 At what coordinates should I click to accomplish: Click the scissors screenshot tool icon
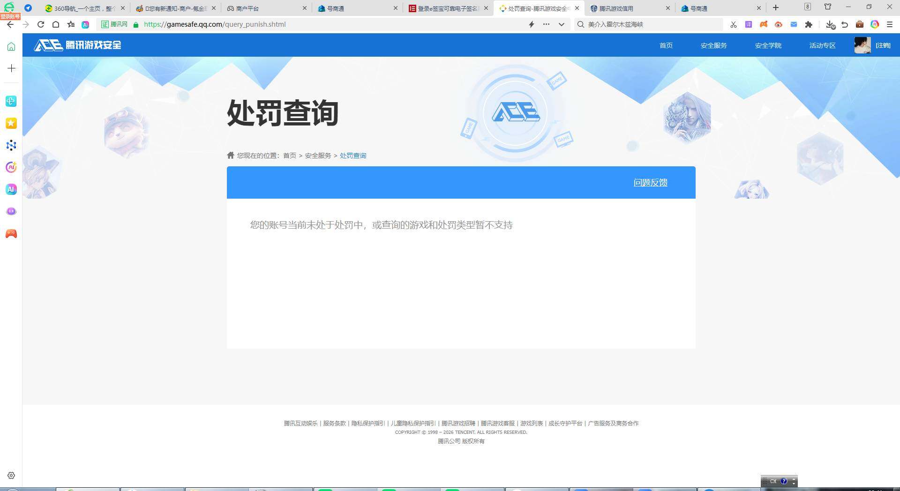pyautogui.click(x=734, y=24)
